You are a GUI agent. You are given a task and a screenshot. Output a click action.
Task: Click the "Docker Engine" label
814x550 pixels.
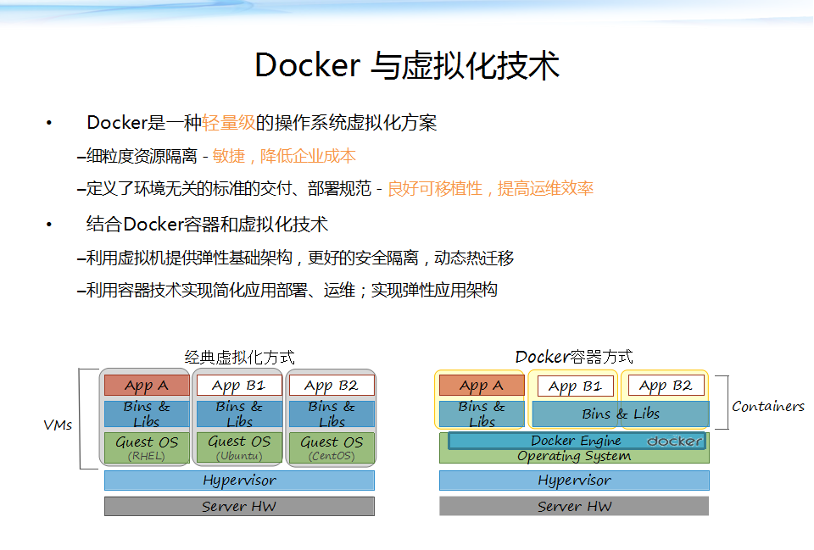click(576, 441)
